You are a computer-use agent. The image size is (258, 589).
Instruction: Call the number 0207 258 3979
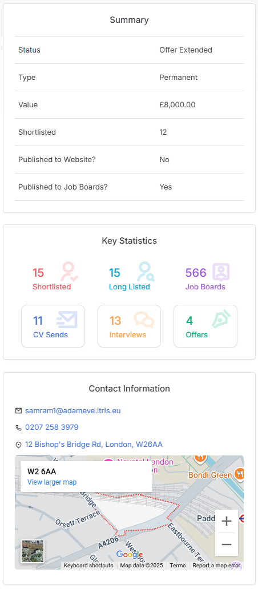tap(52, 427)
